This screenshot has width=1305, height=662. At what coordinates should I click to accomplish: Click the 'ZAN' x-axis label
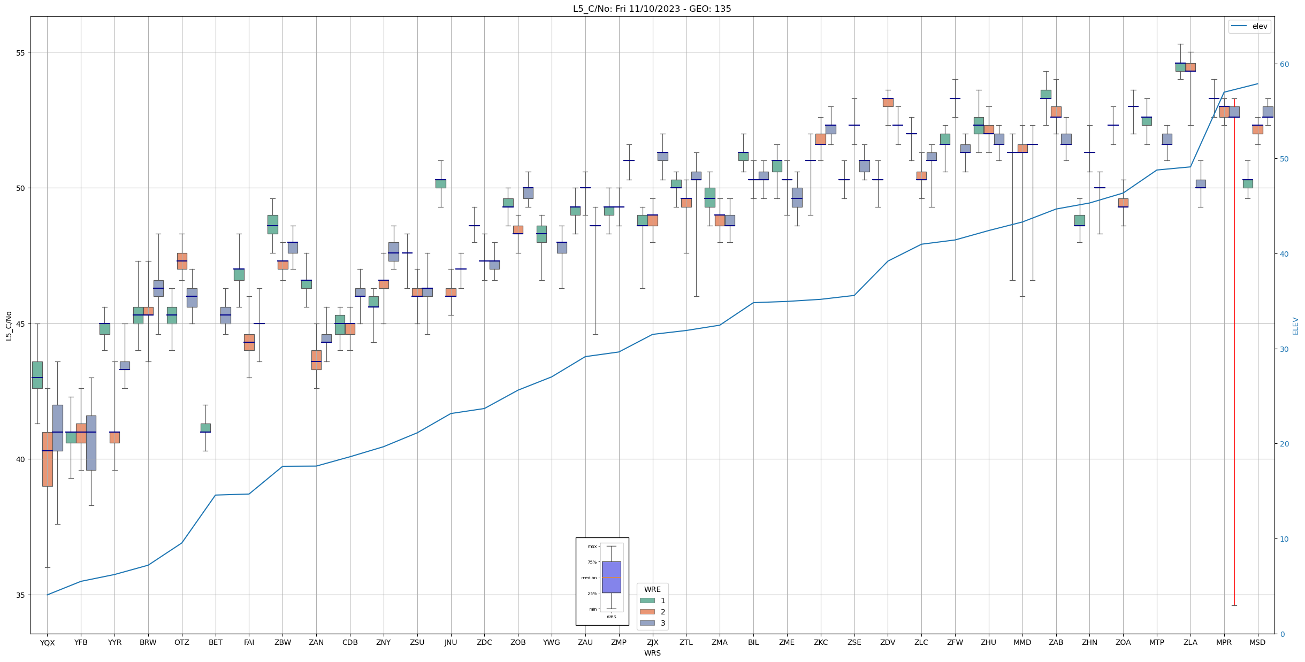[316, 642]
